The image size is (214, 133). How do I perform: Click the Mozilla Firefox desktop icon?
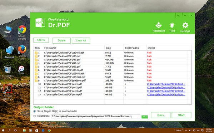pos(22,53)
